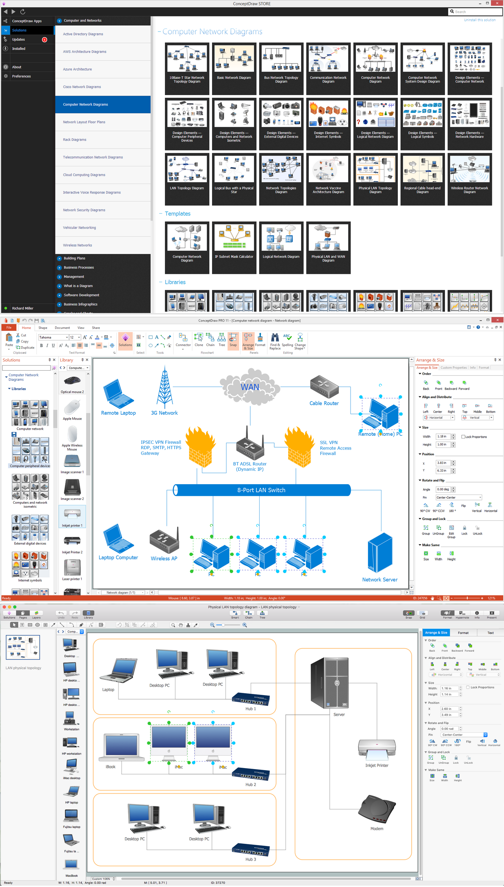Open Edit Group in PRO Arrange panel
Image resolution: width=504 pixels, height=887 pixels.
pyautogui.click(x=451, y=532)
